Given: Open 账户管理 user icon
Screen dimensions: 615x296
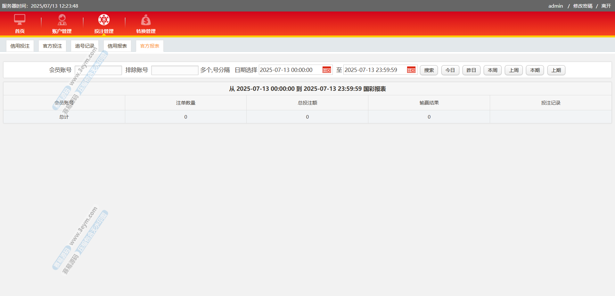Looking at the screenshot, I should coord(62,20).
